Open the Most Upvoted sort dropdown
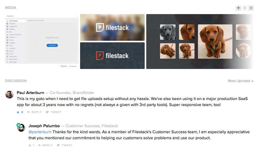Image resolution: width=261 pixels, height=151 pixels. pos(241,81)
